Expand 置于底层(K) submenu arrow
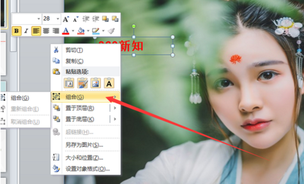Screen dimensions: 304x184 [115, 119]
